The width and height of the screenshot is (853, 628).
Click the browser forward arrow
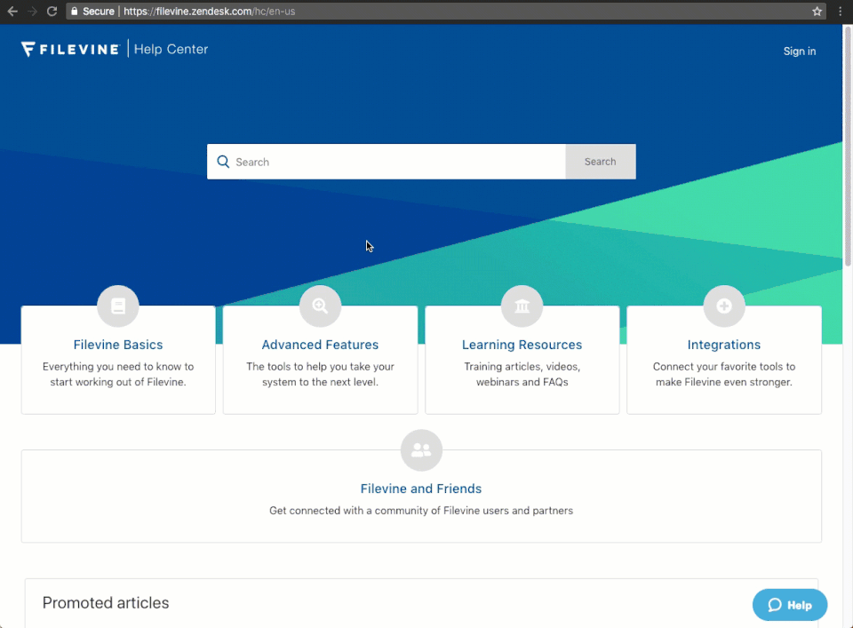click(x=32, y=11)
